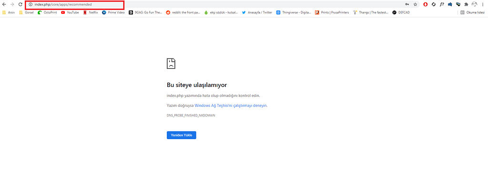This screenshot has height=189, width=488.
Task: Reload the page with the refresh icon
Action: click(20, 4)
